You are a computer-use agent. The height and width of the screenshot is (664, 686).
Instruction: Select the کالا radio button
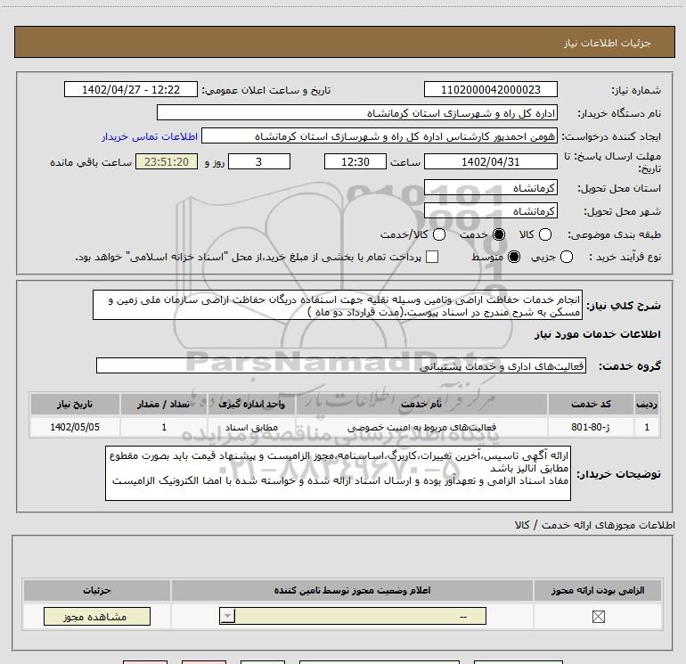[544, 234]
